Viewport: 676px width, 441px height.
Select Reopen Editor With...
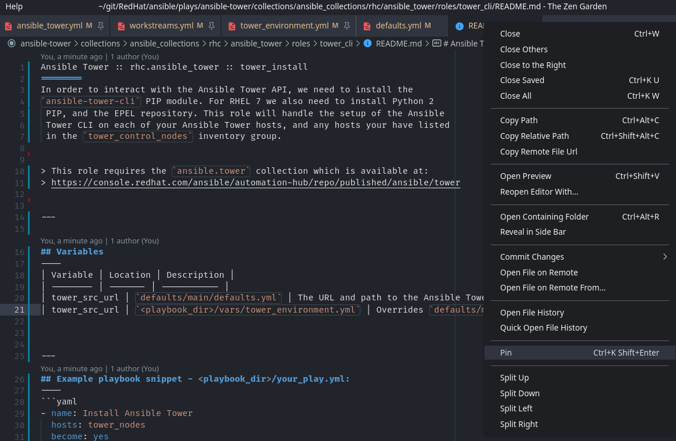point(579,192)
